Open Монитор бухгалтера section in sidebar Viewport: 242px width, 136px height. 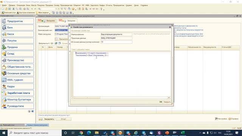17,100
